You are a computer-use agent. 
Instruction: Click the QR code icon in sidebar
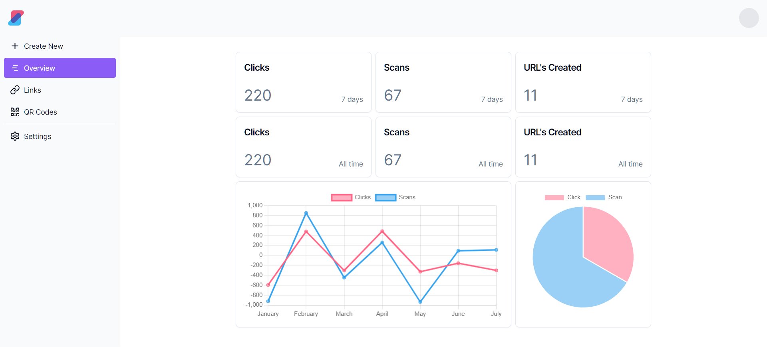(x=15, y=112)
